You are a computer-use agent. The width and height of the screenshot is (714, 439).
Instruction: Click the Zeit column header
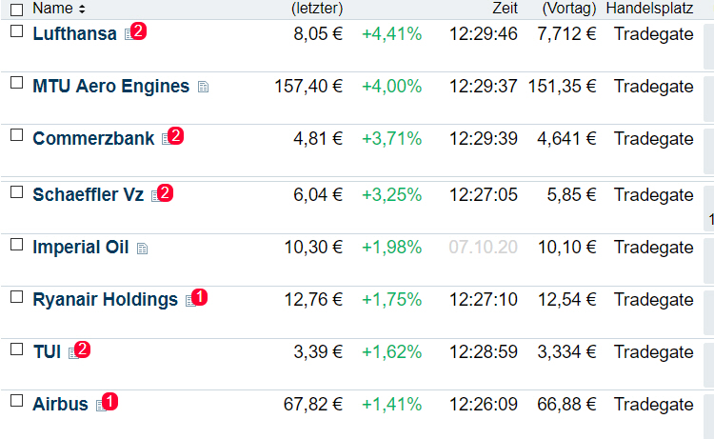[505, 9]
